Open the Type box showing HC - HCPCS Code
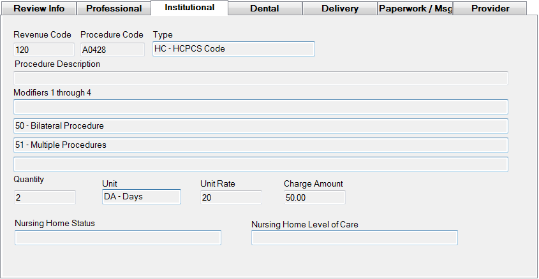539x279 pixels. pos(233,49)
